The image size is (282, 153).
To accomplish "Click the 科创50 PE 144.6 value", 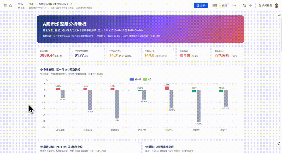I will click(149, 55).
